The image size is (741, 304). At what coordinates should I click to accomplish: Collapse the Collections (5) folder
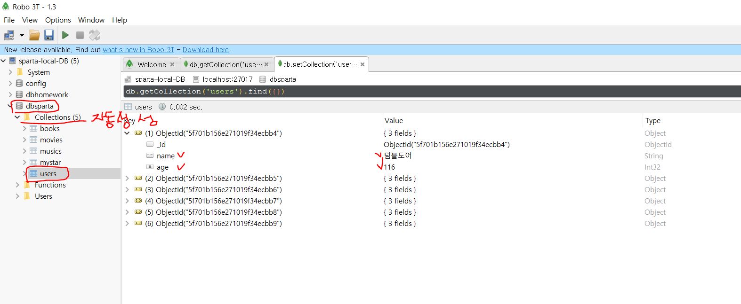pyautogui.click(x=17, y=117)
